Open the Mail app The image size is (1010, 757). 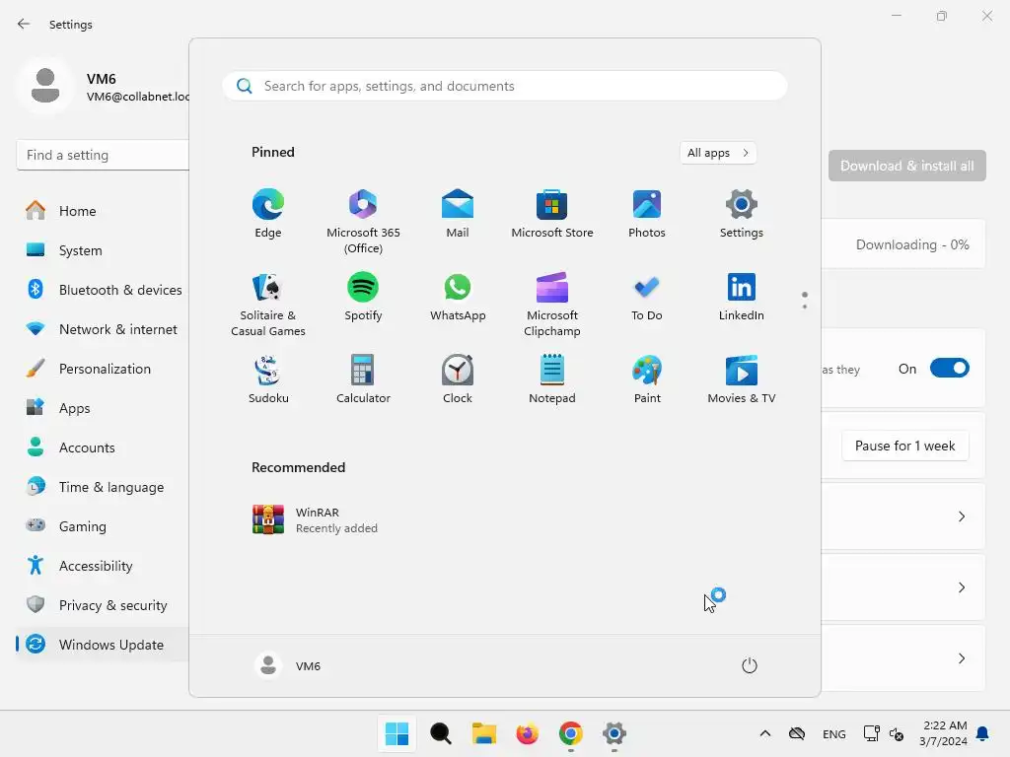click(458, 214)
